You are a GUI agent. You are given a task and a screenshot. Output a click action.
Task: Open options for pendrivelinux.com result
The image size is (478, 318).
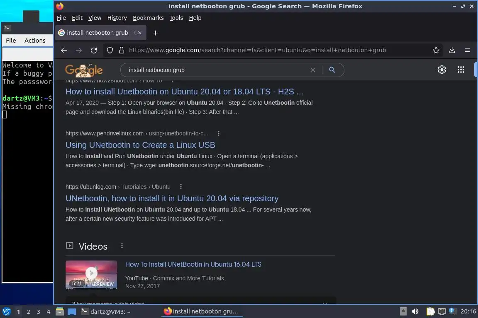[219, 133]
